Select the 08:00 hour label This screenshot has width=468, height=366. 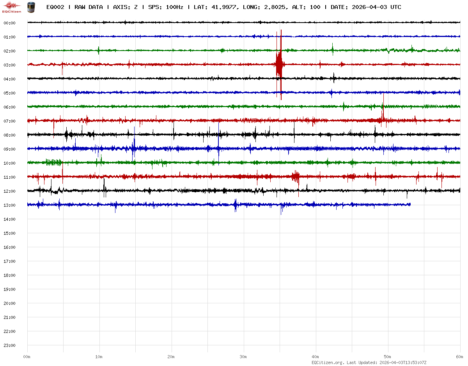click(x=9, y=135)
